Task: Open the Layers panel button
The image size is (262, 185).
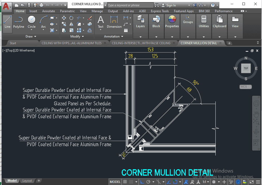Action: [140, 22]
